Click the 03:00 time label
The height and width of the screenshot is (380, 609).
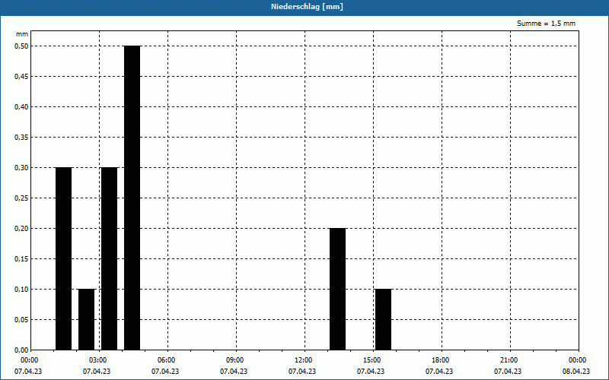tap(98, 360)
